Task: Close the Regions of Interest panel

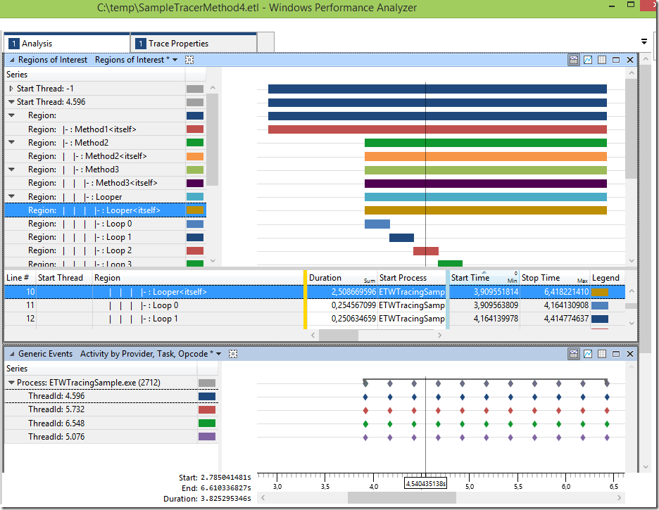Action: tap(630, 60)
